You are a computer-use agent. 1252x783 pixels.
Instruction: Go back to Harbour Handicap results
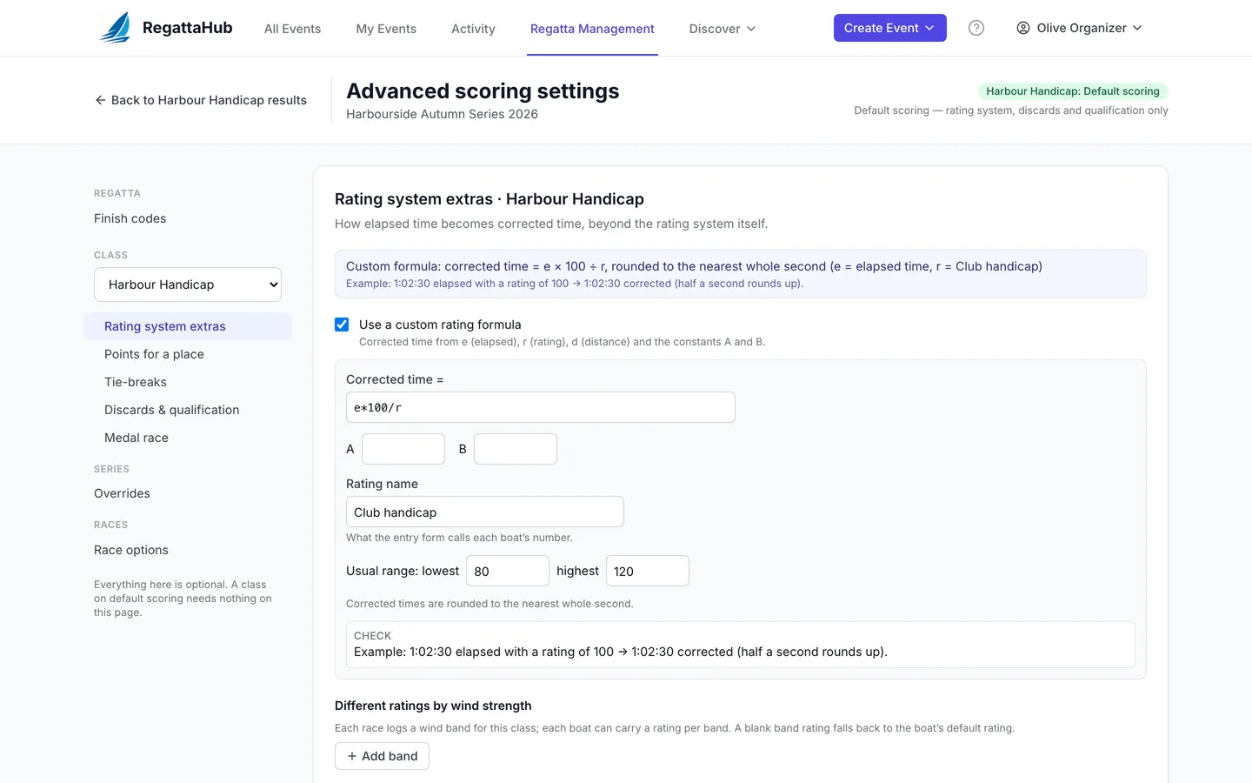coord(201,100)
